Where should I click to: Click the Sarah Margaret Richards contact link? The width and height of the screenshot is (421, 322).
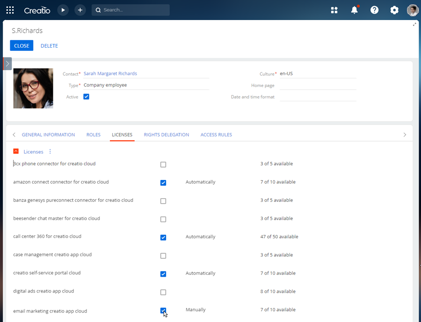coord(110,73)
